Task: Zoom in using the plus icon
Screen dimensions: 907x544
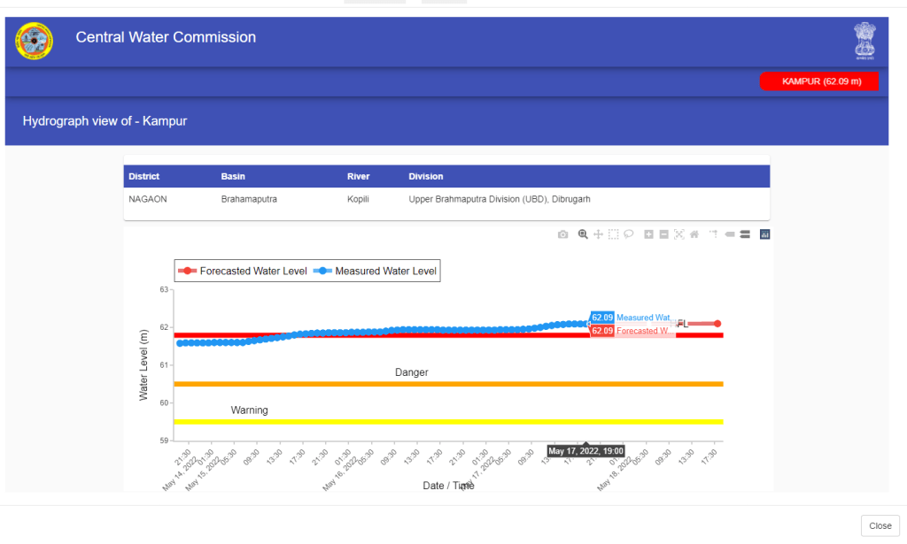Action: 649,234
